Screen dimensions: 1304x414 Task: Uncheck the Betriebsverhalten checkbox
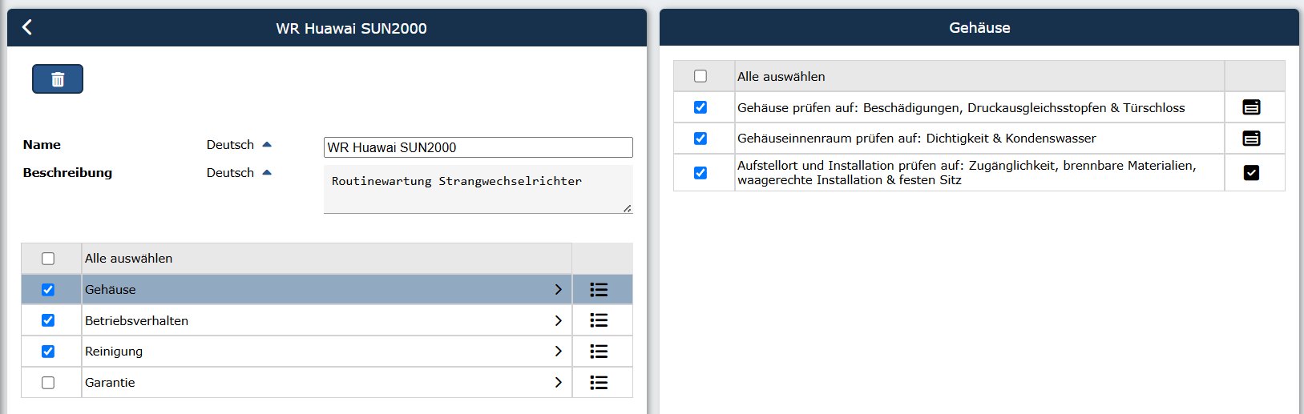pyautogui.click(x=48, y=320)
